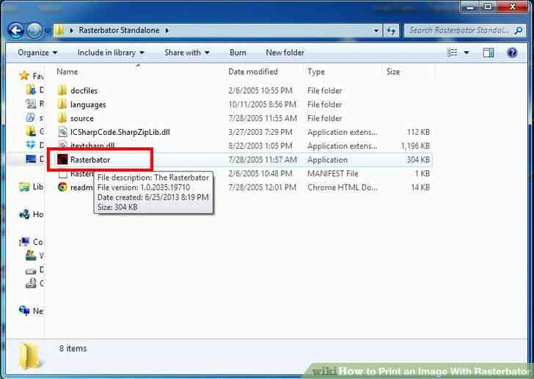Expand the Include in library dropdown

[x=111, y=53]
